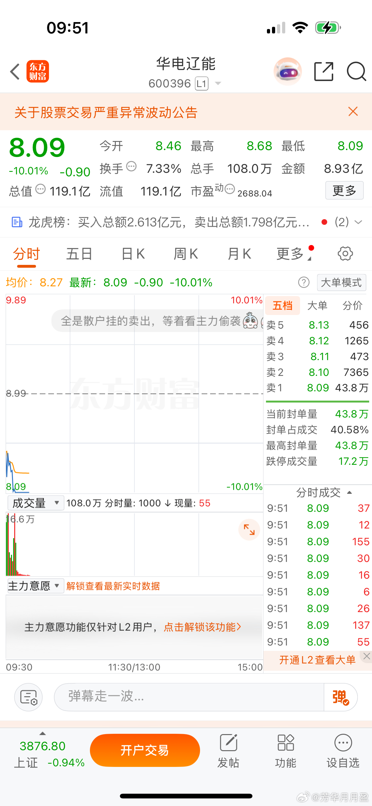Tap the 卖4 8.12 order row
This screenshot has height=806, width=372.
(317, 341)
